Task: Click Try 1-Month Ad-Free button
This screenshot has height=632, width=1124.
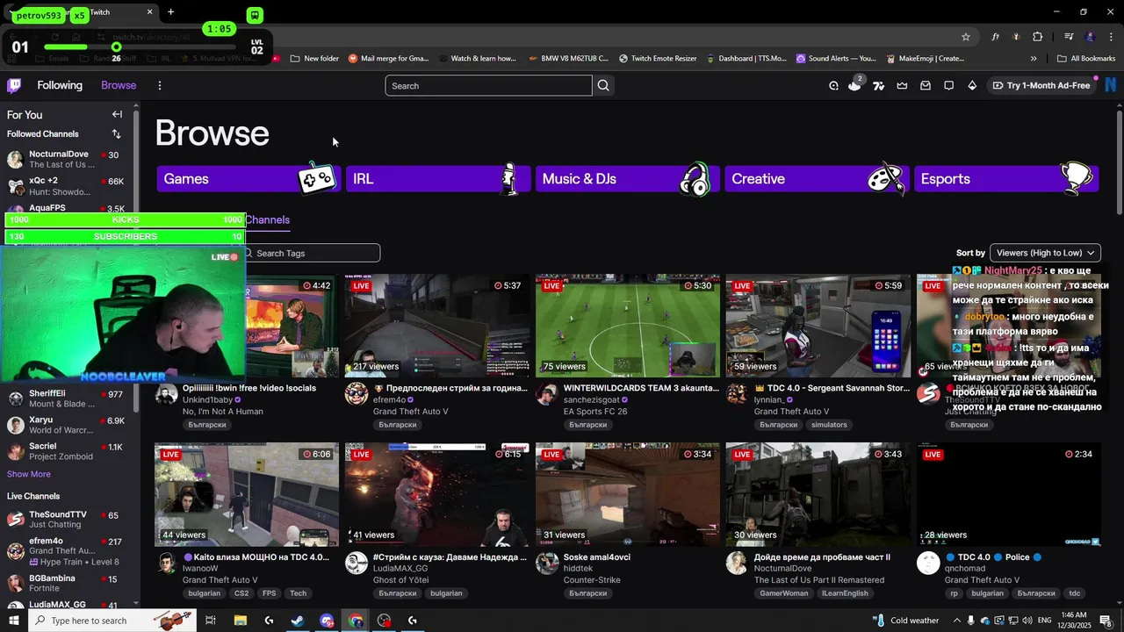Action: tap(1041, 85)
